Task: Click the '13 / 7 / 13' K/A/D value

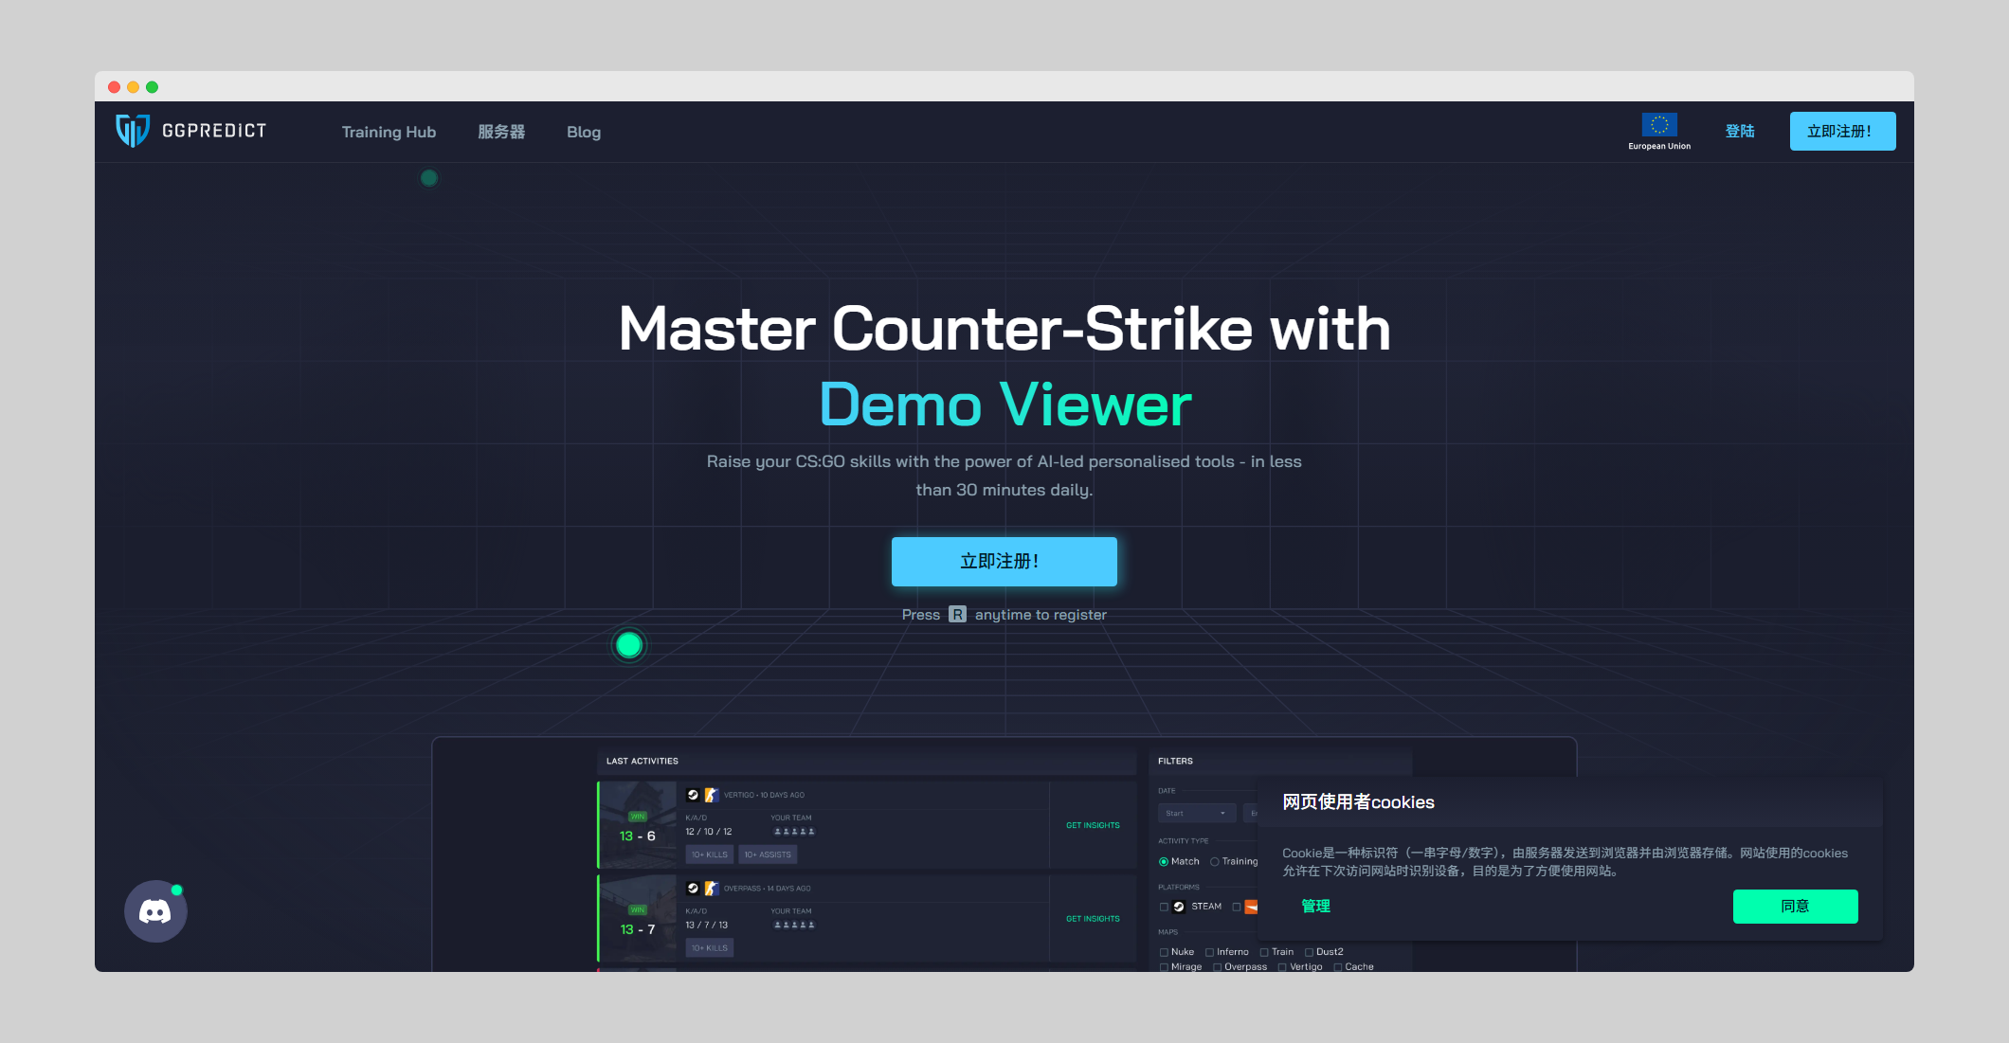Action: pyautogui.click(x=707, y=926)
